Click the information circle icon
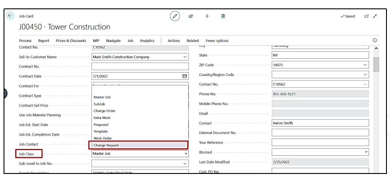390x181 pixels. click(375, 41)
